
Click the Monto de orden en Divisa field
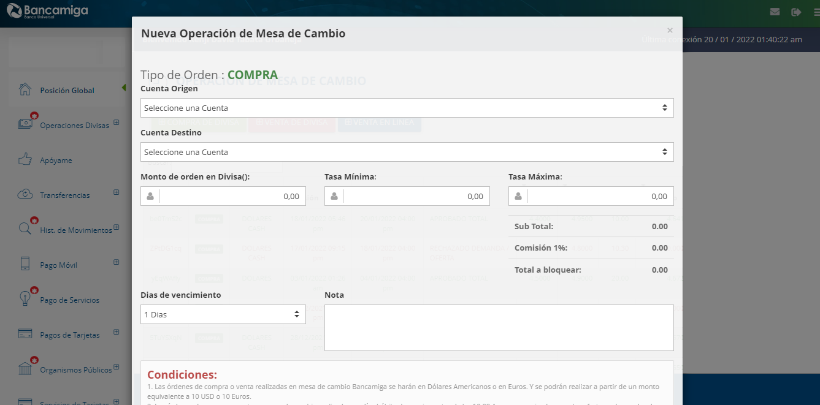point(232,196)
